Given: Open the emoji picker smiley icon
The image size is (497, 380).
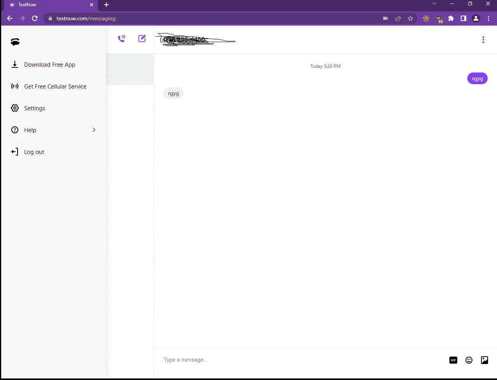Looking at the screenshot, I should pyautogui.click(x=469, y=360).
